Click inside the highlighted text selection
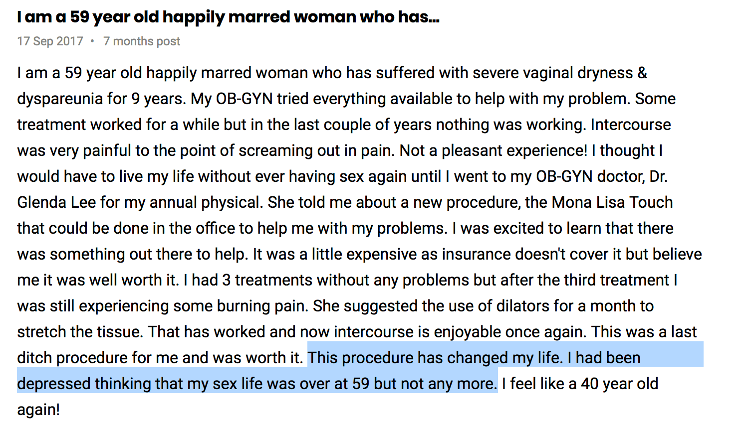The image size is (745, 427). [x=257, y=384]
